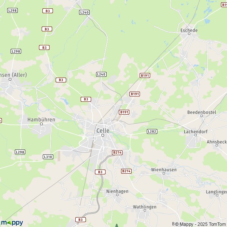Image resolution: width=227 pixels, height=227 pixels.
Task: Select the Ahnsbeck town marker
Action: click(x=217, y=145)
